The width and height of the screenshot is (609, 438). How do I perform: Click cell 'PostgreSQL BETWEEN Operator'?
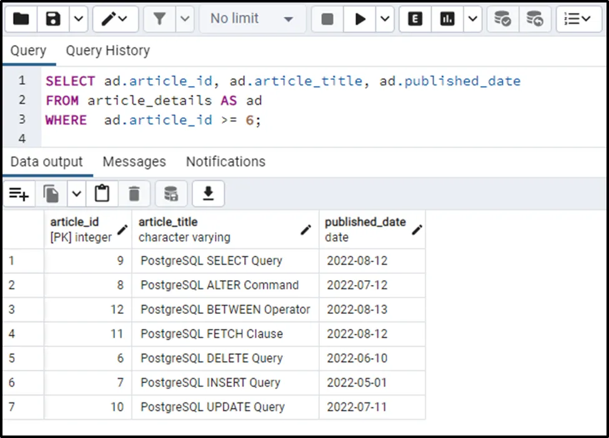coord(225,309)
